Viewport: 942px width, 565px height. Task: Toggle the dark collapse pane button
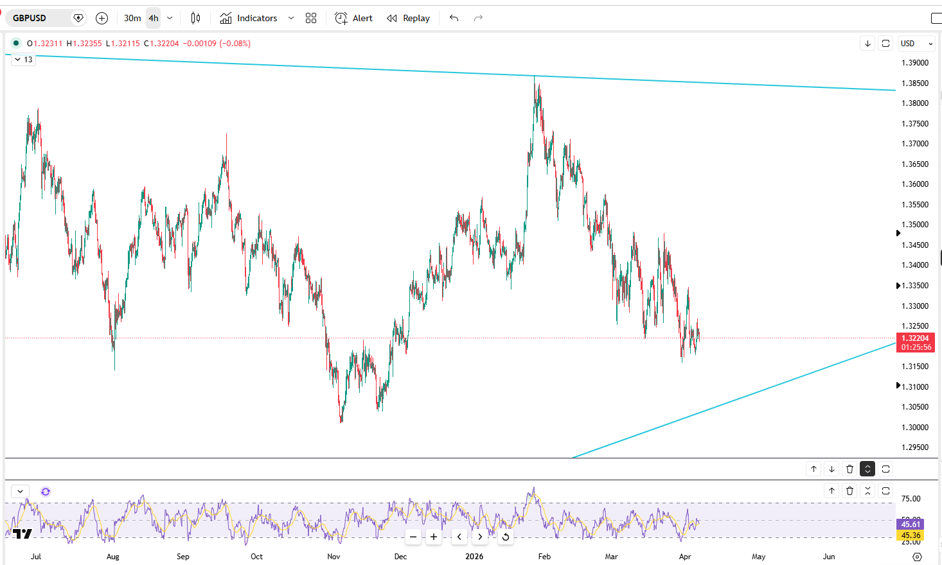click(x=867, y=469)
